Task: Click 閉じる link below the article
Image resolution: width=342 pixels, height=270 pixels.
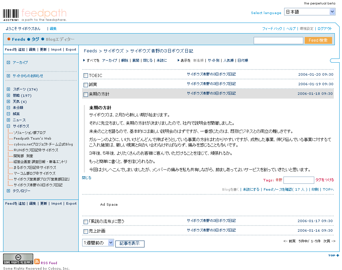Action: (87, 178)
